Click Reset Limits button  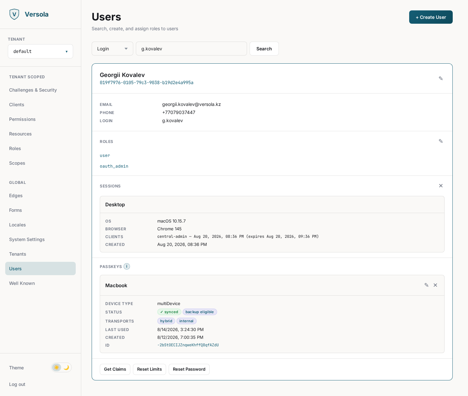pyautogui.click(x=149, y=369)
